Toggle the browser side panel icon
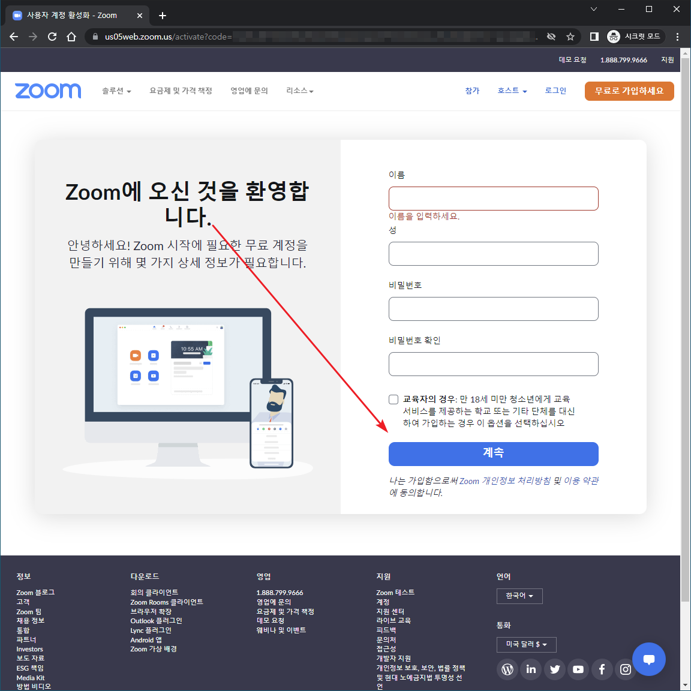The image size is (691, 691). 594,37
